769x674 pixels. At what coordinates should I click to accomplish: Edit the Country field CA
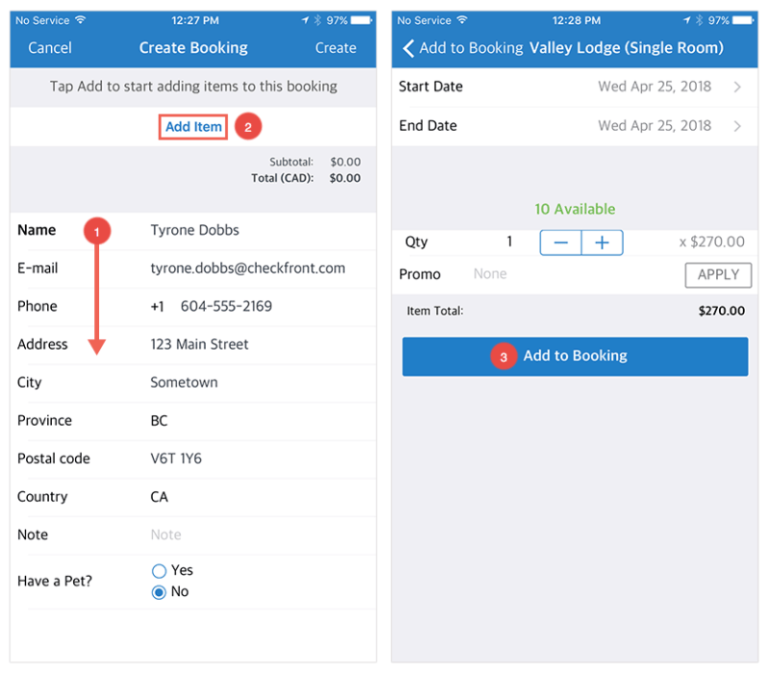[159, 497]
